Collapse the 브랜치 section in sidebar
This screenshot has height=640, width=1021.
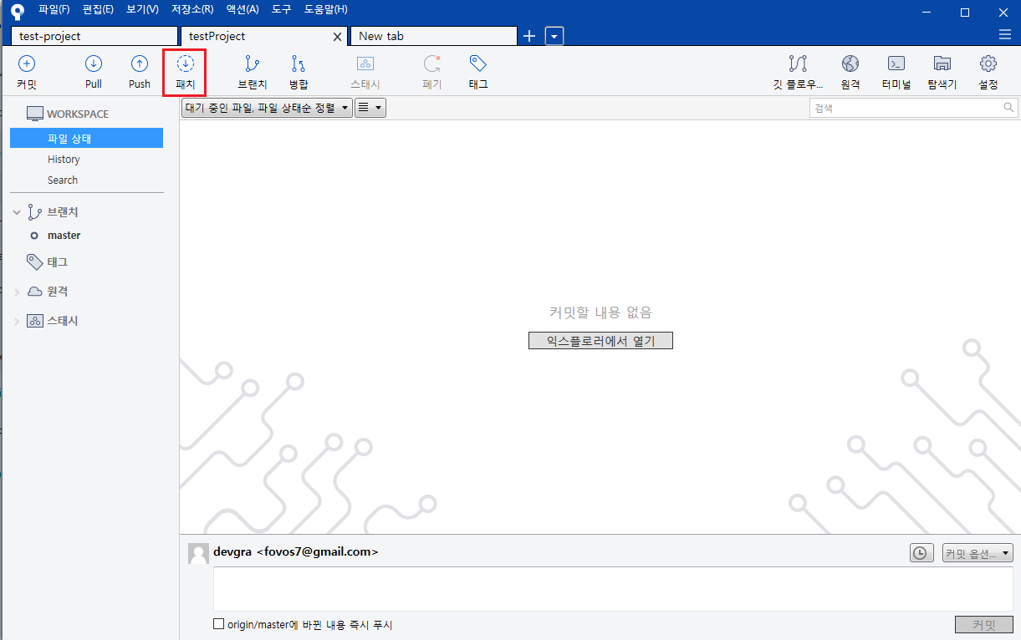[x=17, y=212]
